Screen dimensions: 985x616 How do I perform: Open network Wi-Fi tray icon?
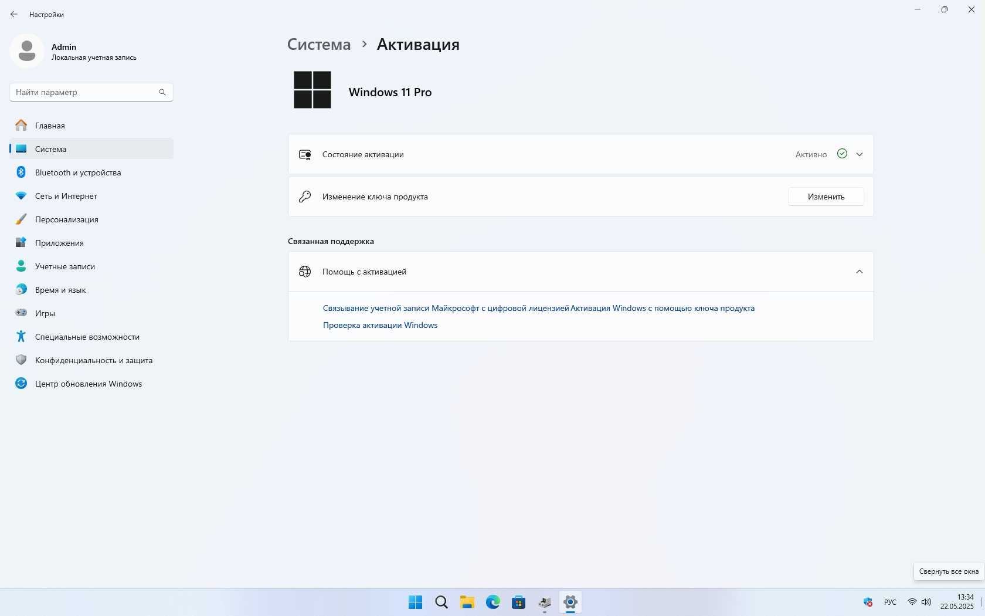tap(912, 602)
